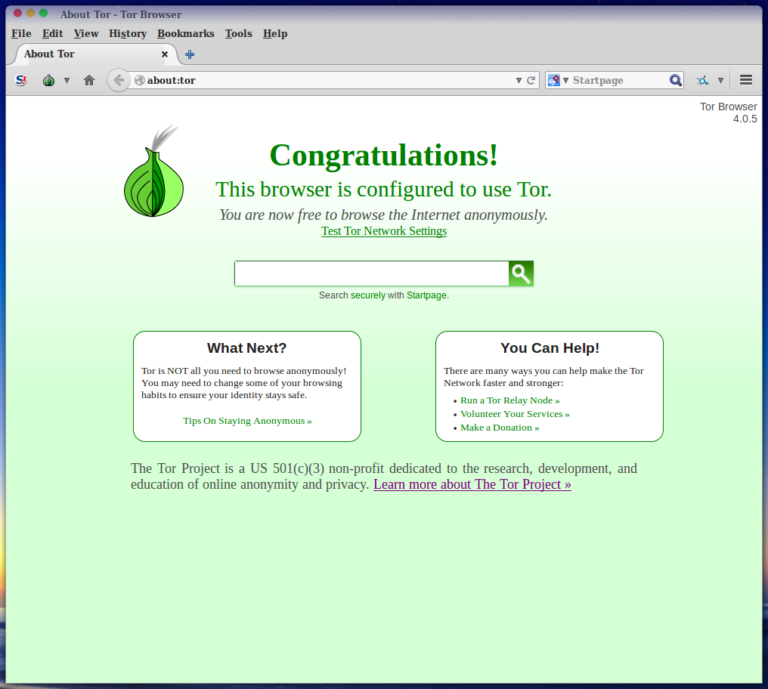
Task: Go to the Home page icon
Action: coord(89,80)
